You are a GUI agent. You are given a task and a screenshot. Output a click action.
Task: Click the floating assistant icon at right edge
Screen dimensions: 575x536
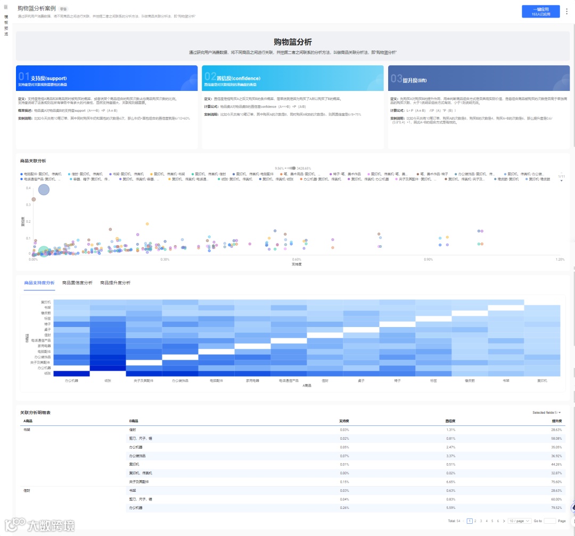click(x=573, y=508)
